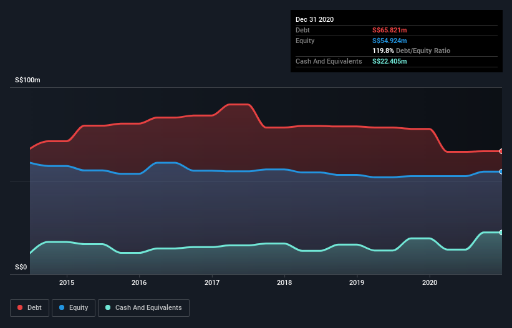Select the 2019 label on the x-axis

(357, 282)
